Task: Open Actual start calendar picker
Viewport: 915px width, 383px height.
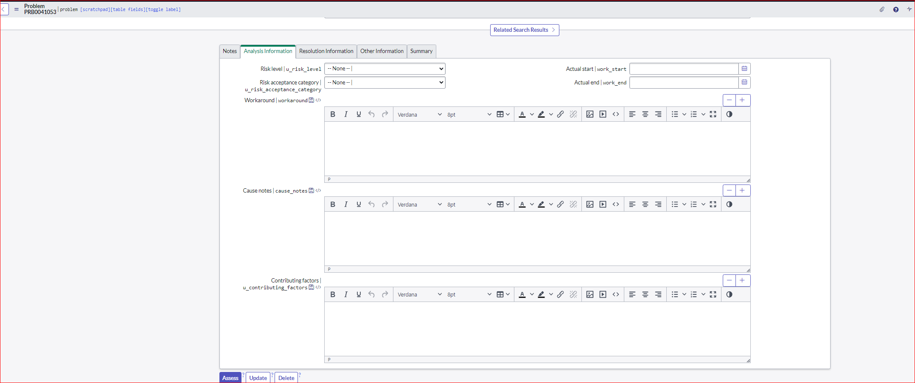Action: [x=744, y=69]
